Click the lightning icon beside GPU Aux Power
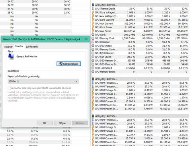The height and width of the screenshot is (146, 191). 93,31
